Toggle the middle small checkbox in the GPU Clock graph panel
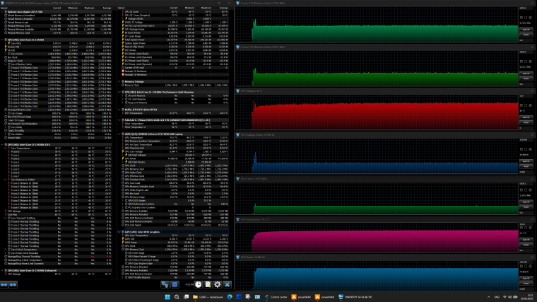This screenshot has height=302, width=537. tap(526, 190)
